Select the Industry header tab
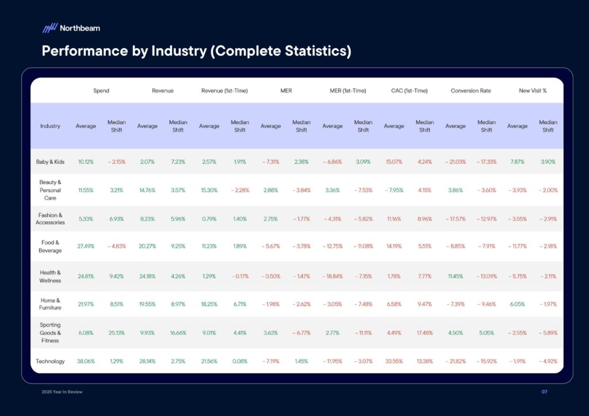Image resolution: width=589 pixels, height=416 pixels. 50,125
